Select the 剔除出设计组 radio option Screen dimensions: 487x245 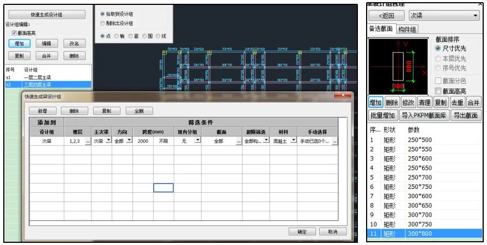point(102,23)
